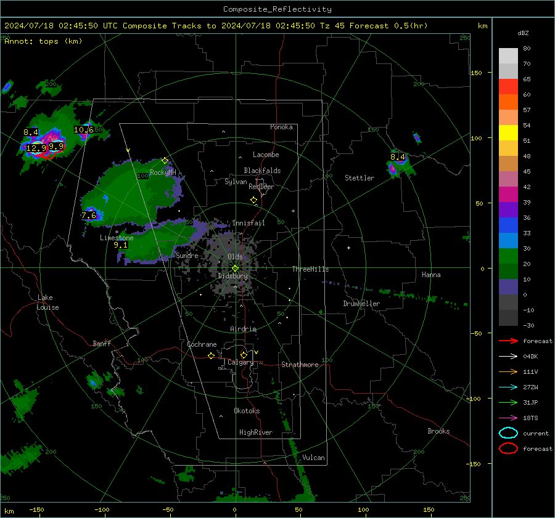
Task: Click the yellow diamond marker below RedDeer
Action: (x=254, y=200)
